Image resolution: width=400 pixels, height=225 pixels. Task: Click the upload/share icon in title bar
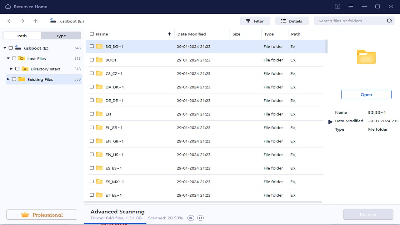[x=337, y=7]
